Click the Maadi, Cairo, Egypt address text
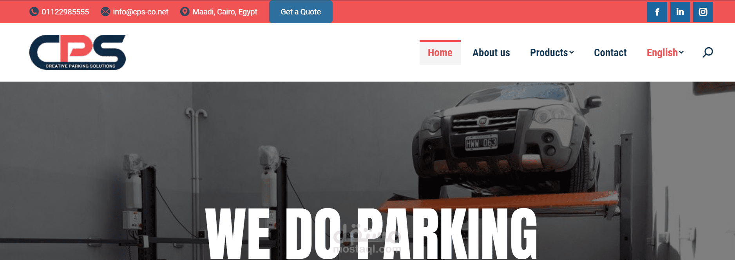The image size is (735, 260). coord(225,12)
